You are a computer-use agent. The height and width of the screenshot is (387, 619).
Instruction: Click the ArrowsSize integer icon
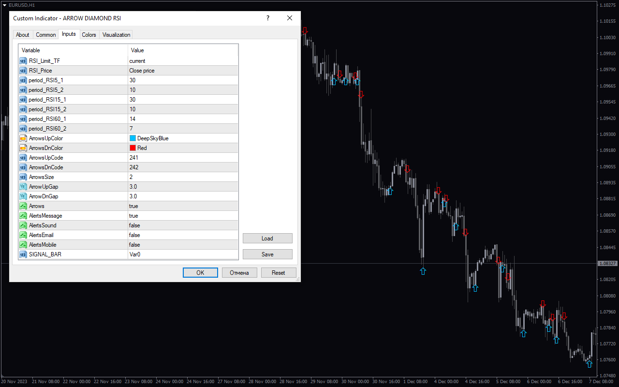23,177
